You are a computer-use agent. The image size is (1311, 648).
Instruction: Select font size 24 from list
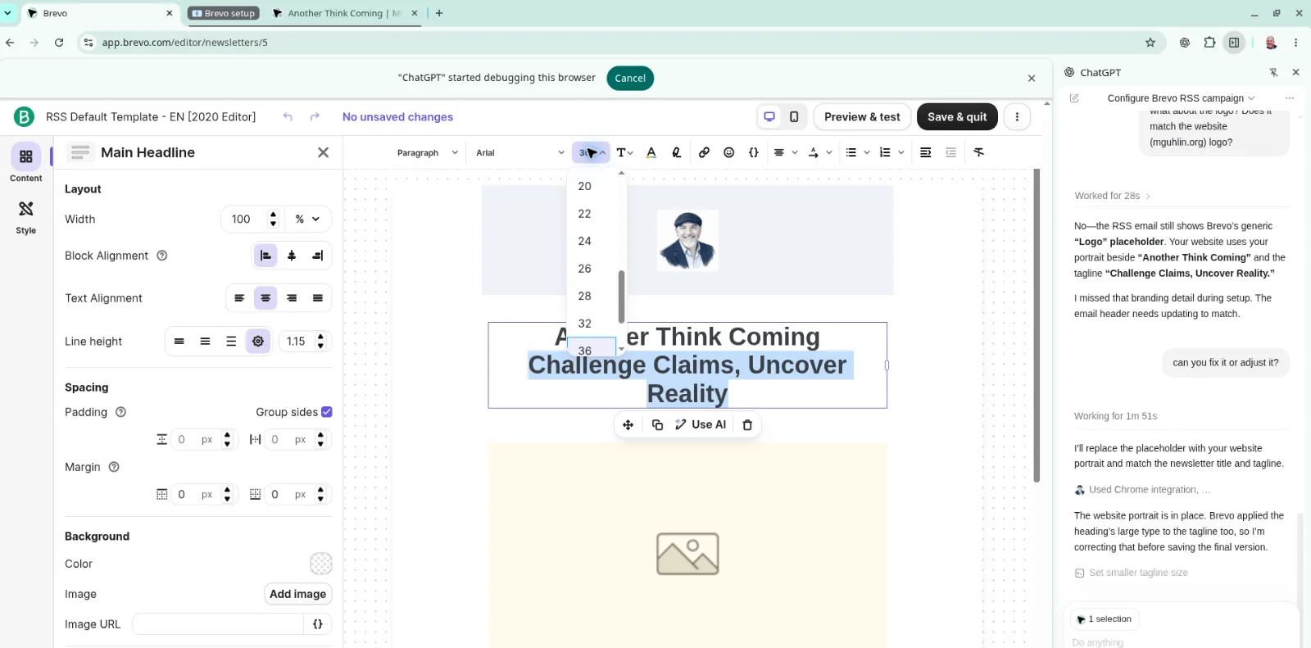(592, 241)
